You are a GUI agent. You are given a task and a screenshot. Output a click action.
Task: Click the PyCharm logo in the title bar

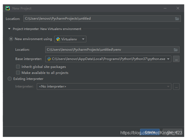coord(8,8)
